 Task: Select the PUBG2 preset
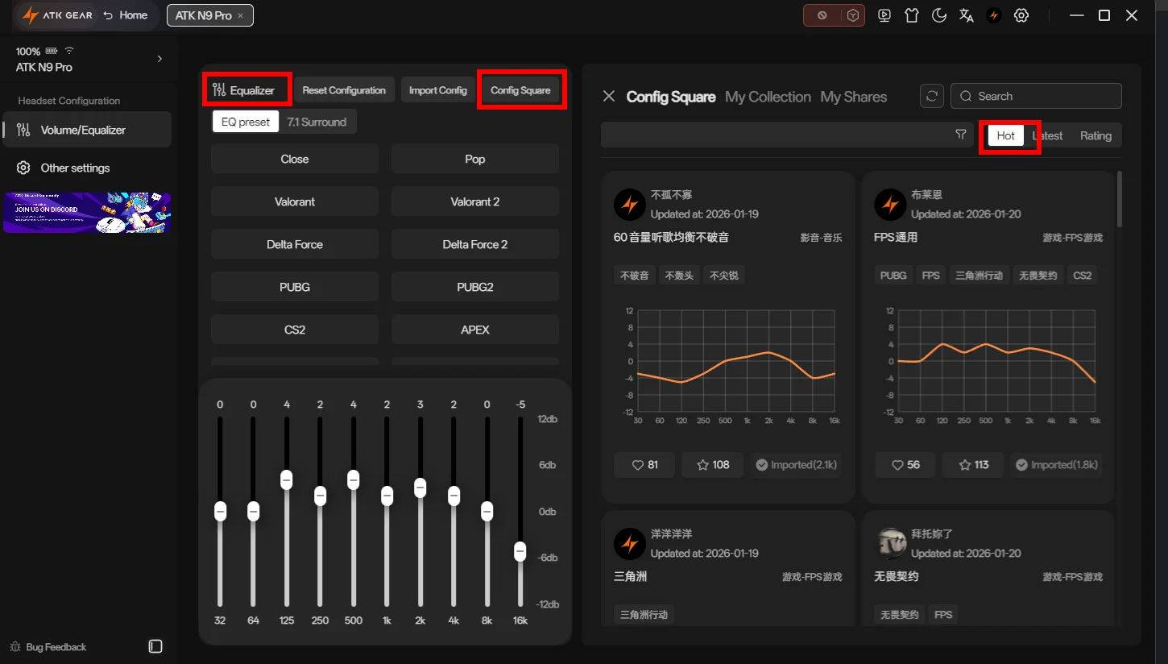coord(475,287)
